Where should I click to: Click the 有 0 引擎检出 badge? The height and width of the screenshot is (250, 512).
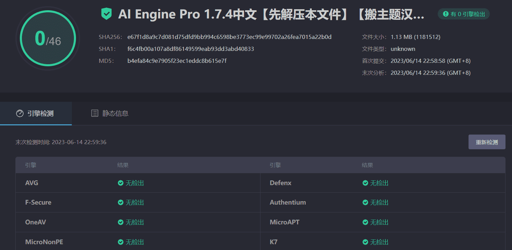coord(464,14)
